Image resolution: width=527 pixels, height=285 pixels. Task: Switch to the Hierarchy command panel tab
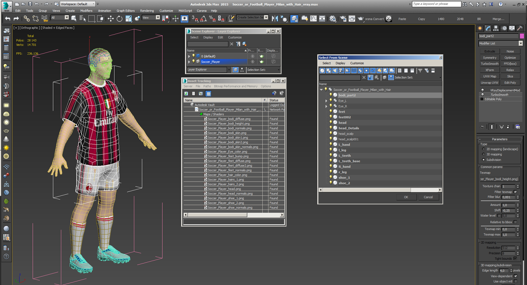496,28
